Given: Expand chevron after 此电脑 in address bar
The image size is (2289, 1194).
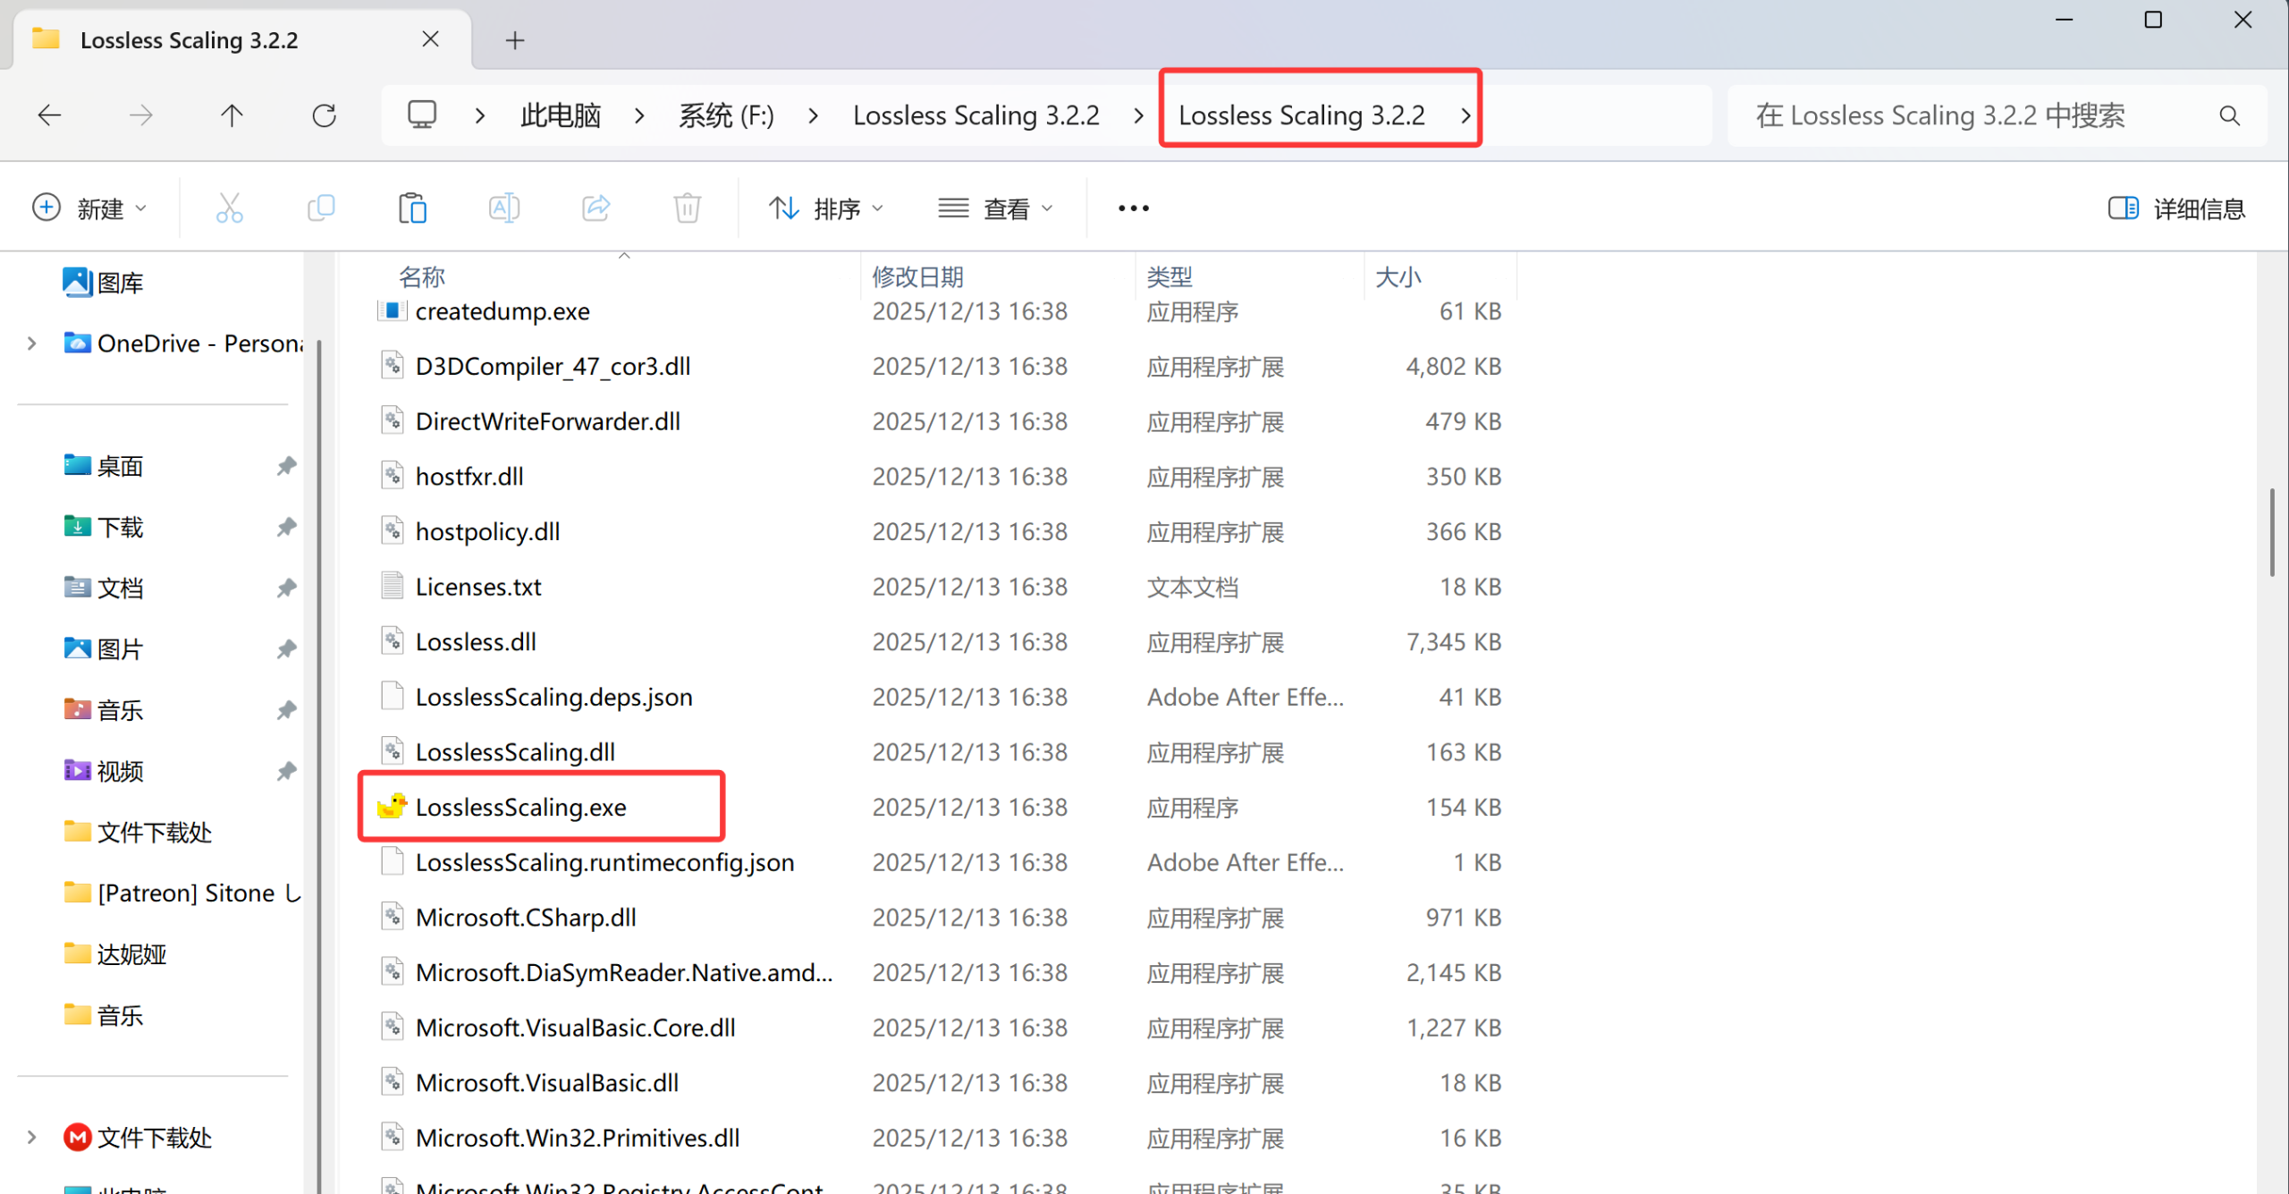Looking at the screenshot, I should coord(639,115).
